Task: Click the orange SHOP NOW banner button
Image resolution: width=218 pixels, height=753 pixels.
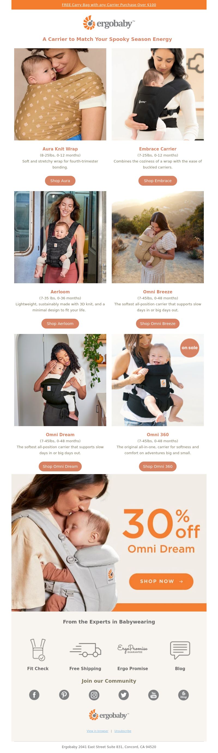Action: click(x=161, y=581)
